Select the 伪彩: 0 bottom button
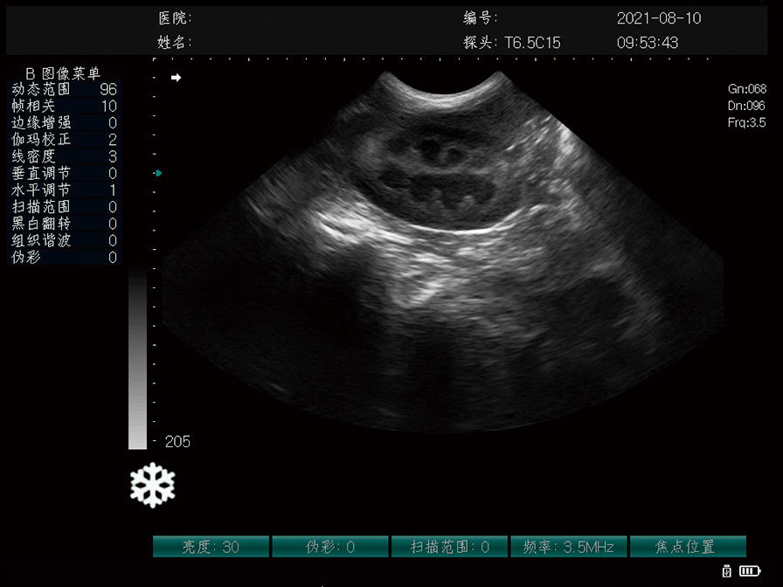Image resolution: width=783 pixels, height=587 pixels. coord(330,547)
